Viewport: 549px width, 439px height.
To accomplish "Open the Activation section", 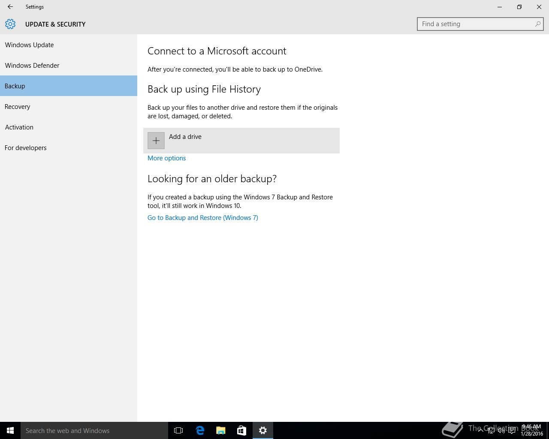I will pos(69,127).
